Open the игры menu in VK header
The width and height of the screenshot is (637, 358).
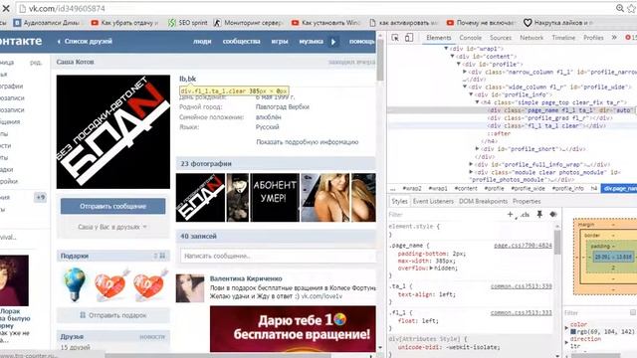point(280,42)
